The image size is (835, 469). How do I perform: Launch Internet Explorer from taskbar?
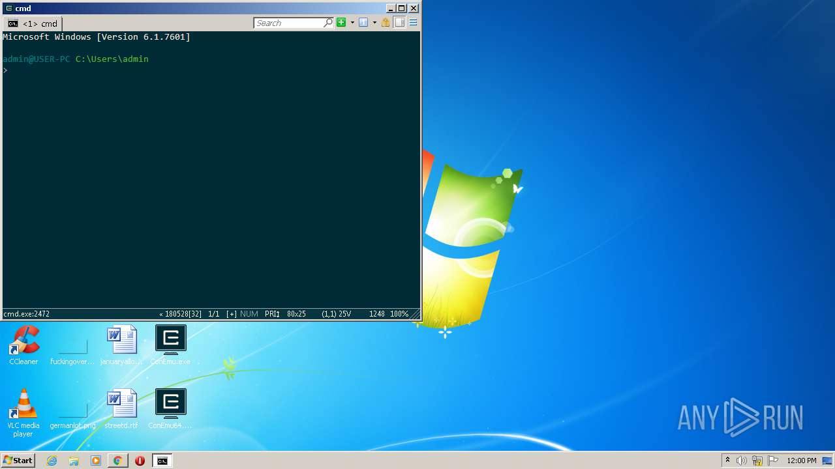tap(52, 461)
